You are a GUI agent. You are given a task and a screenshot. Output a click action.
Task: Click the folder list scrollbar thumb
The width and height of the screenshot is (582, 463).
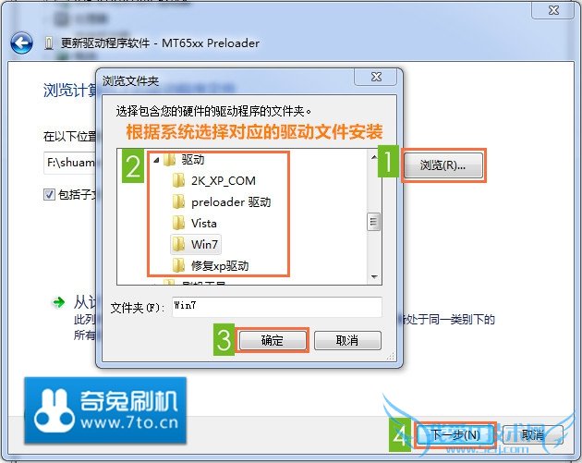(374, 222)
